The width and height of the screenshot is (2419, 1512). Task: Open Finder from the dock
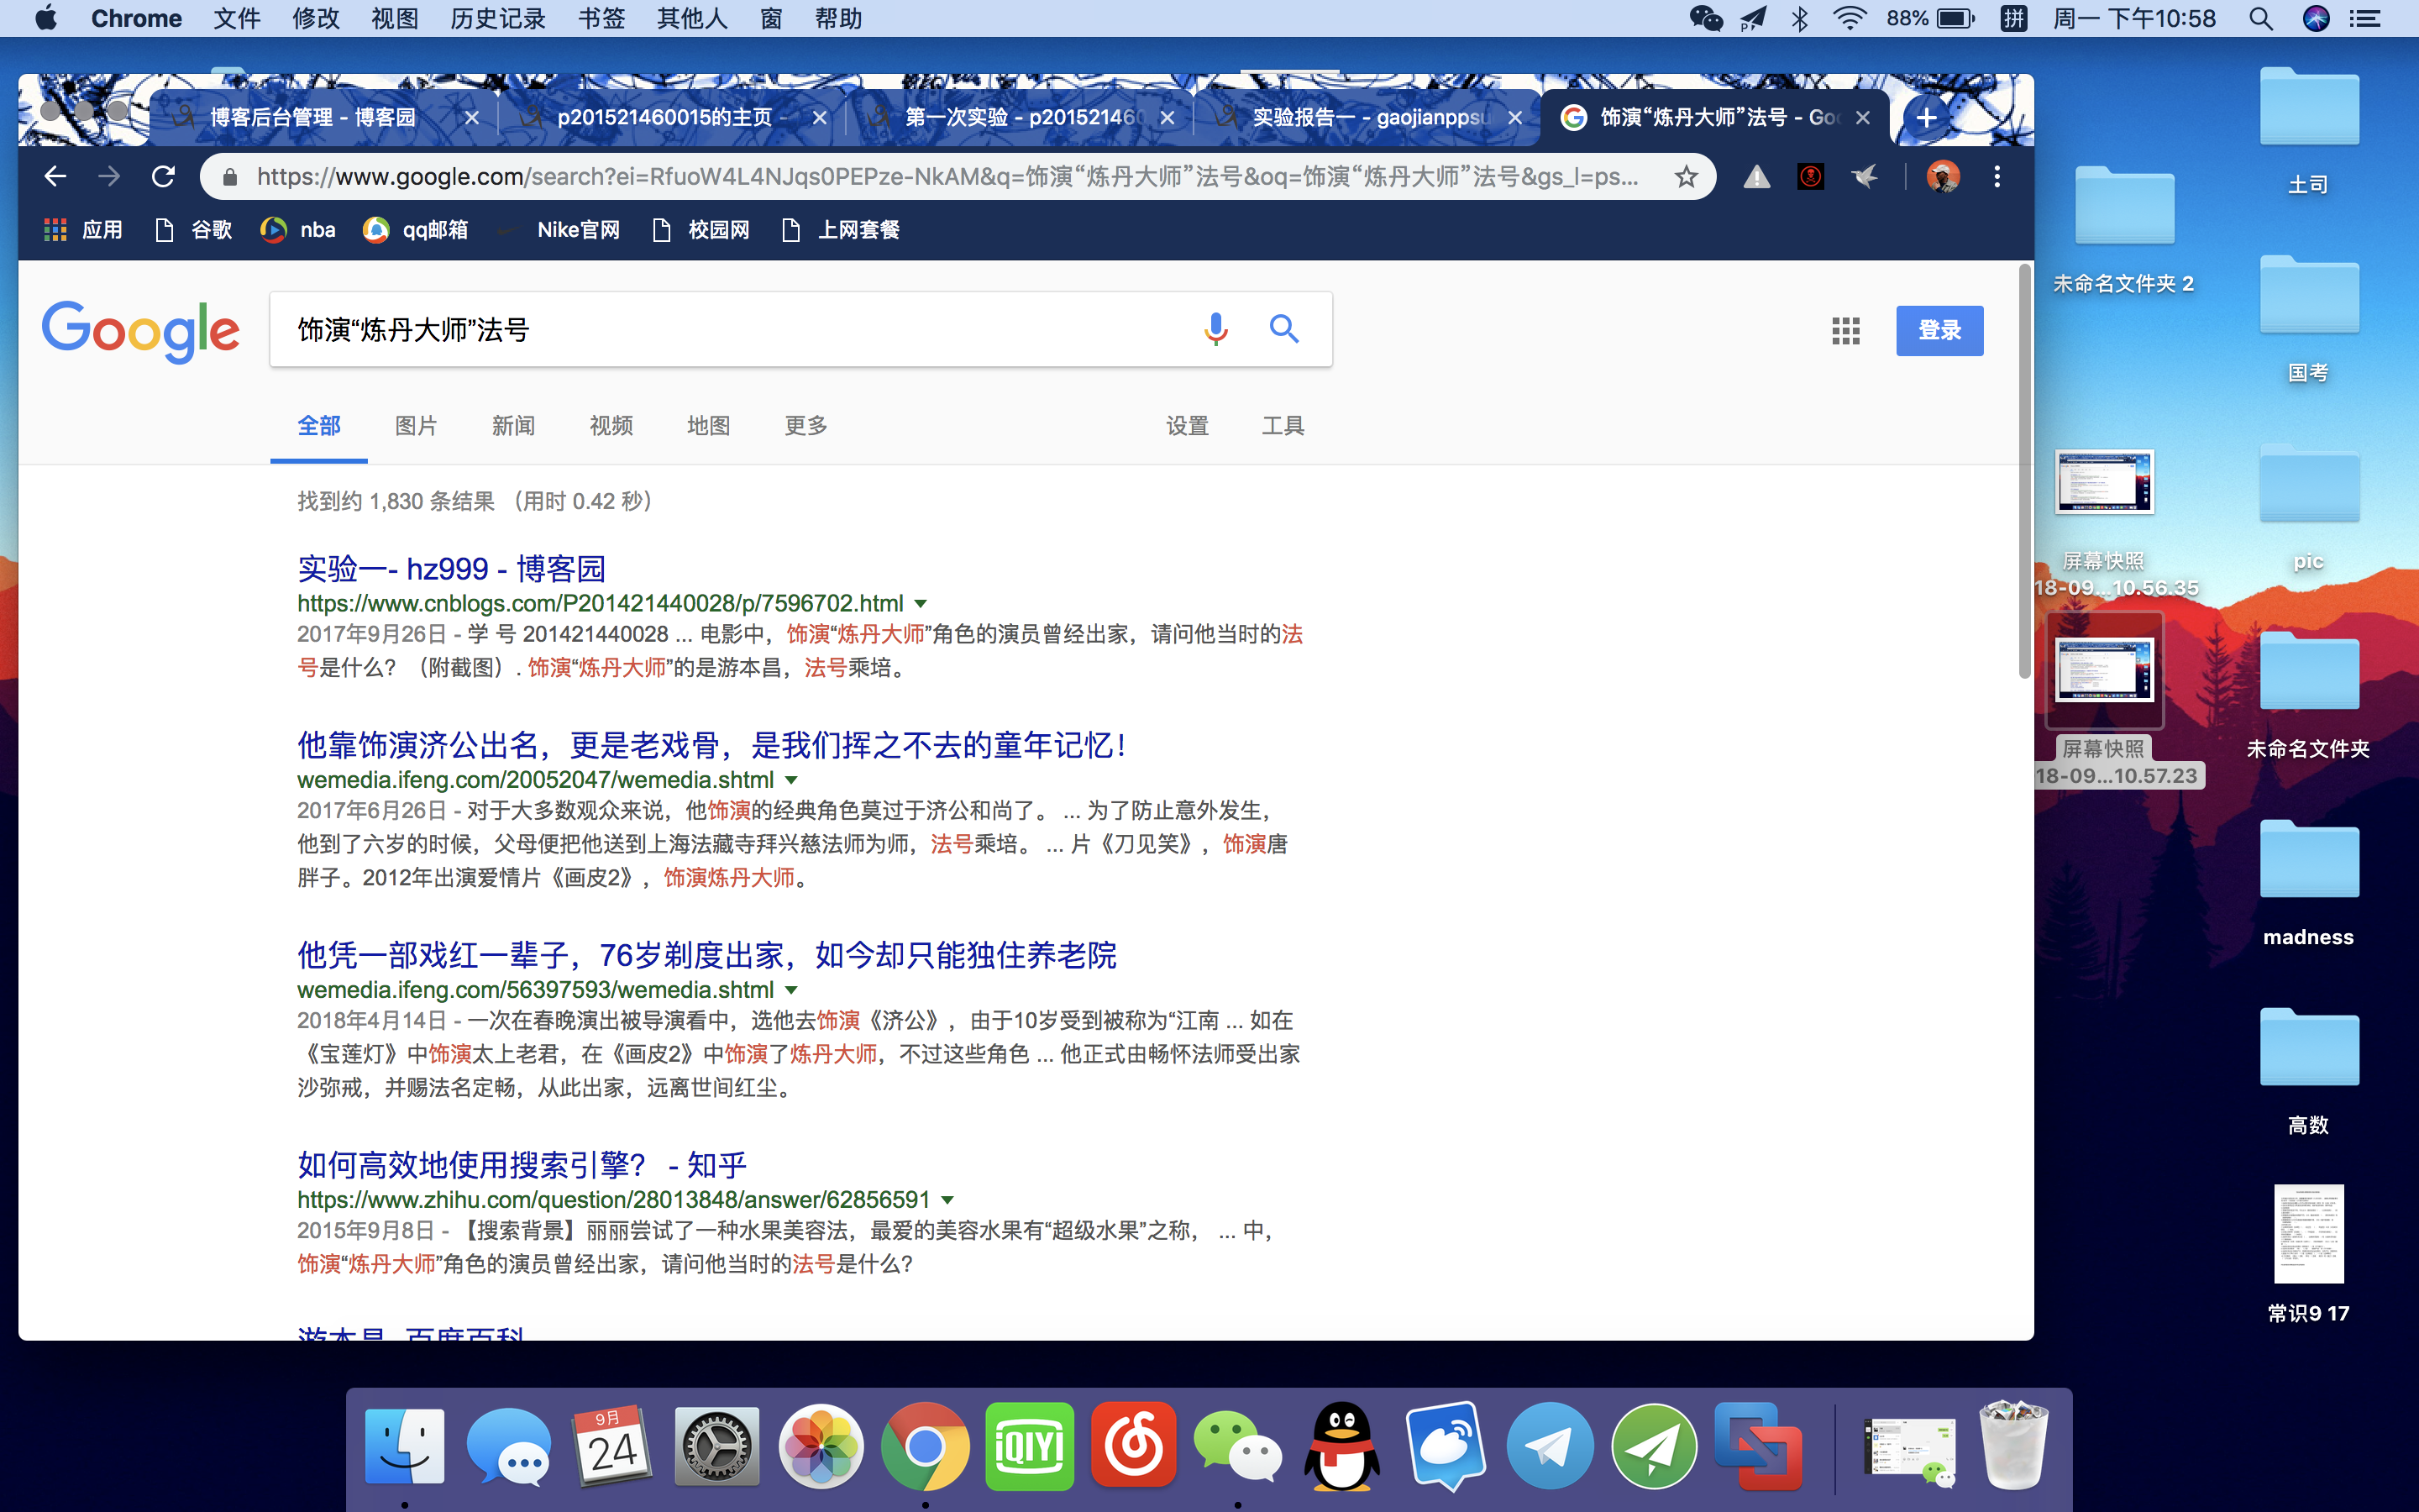404,1446
